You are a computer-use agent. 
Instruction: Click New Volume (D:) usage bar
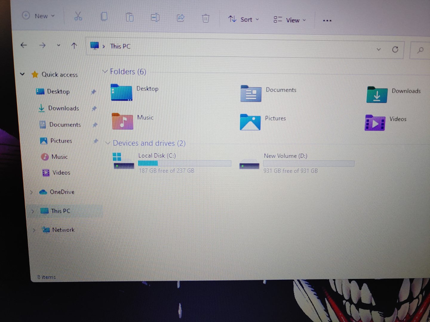[309, 163]
